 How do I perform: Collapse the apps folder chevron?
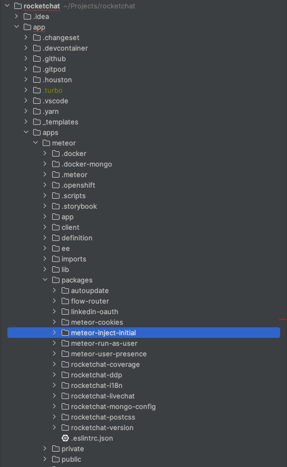26,132
